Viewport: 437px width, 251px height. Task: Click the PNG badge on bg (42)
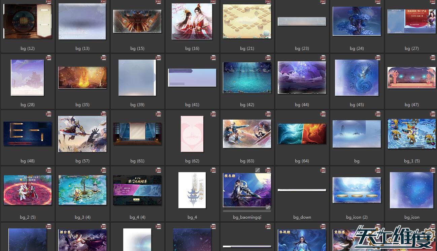(268, 58)
